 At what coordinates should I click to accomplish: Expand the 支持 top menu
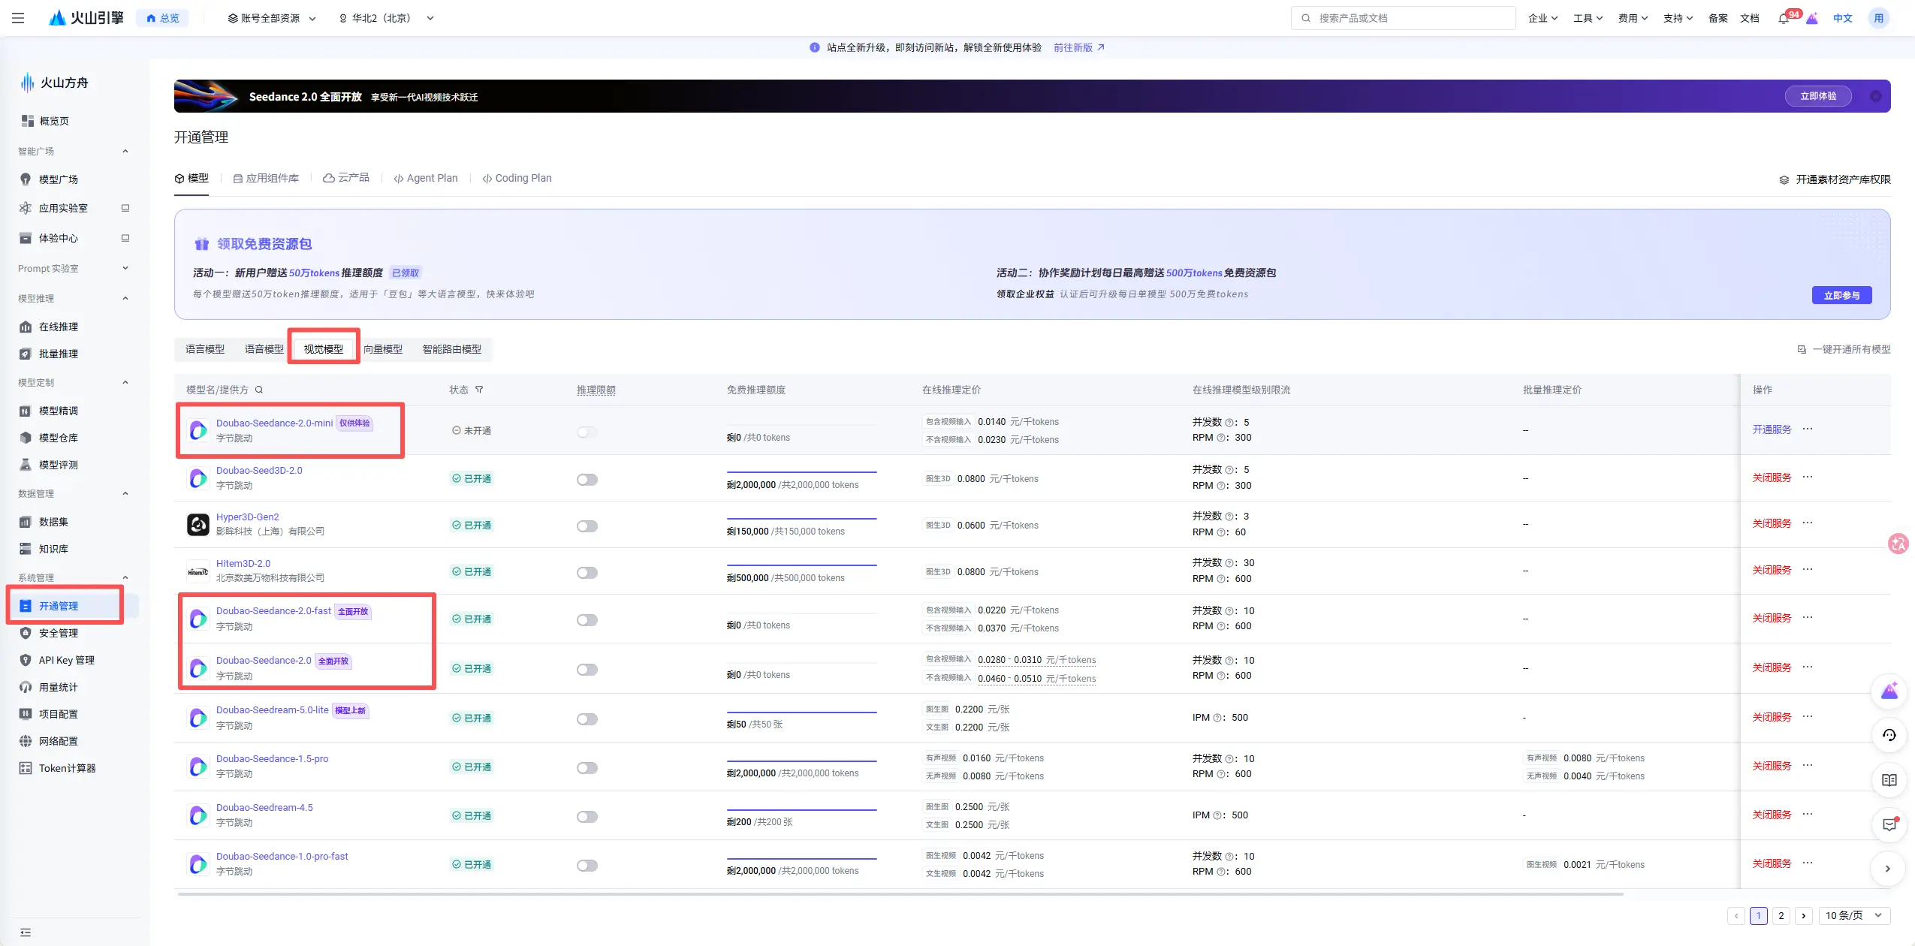click(x=1678, y=18)
